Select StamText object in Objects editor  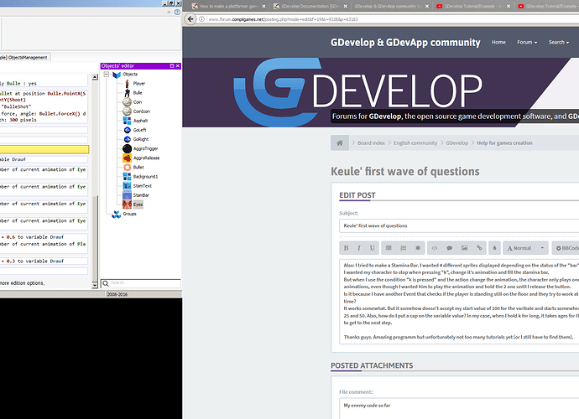pos(142,186)
